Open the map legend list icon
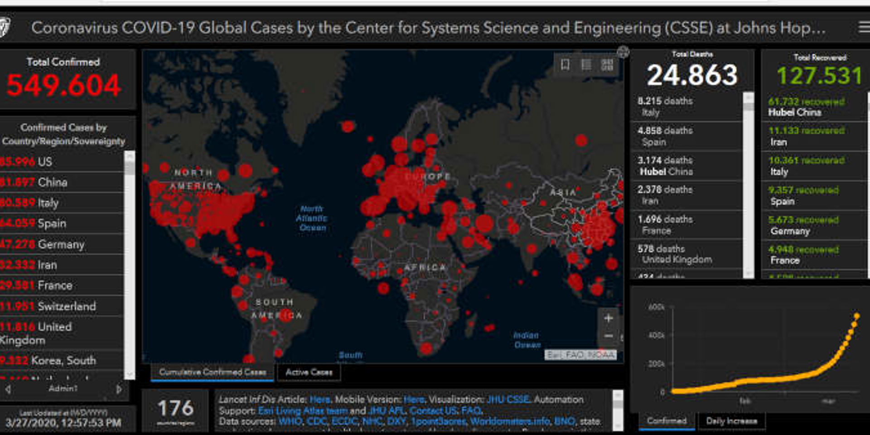This screenshot has width=870, height=435. pos(586,65)
